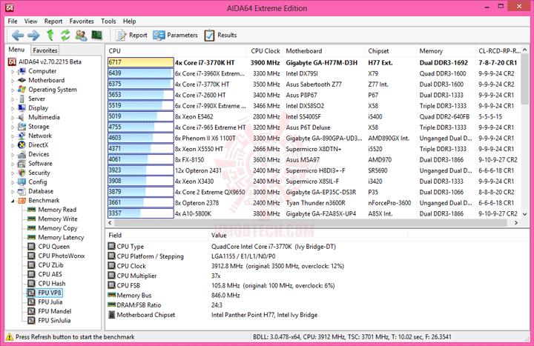Viewport: 534px width, 346px height.
Task: Select the Database tree item
Action: tap(41, 191)
